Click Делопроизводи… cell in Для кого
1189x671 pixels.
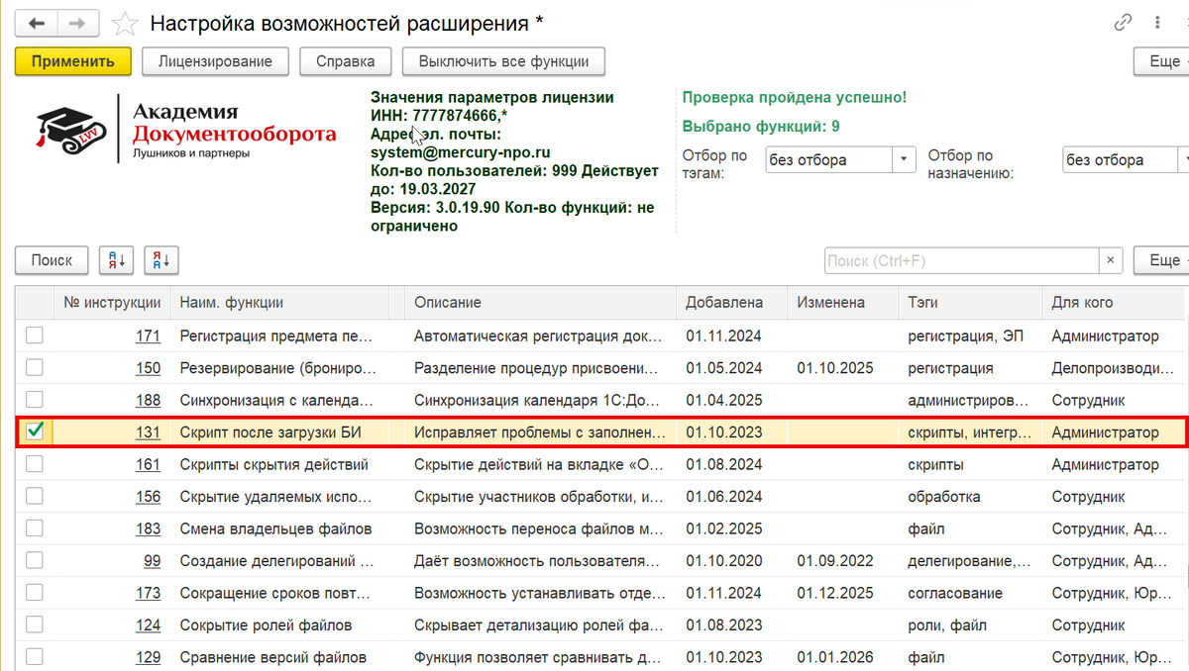coord(1112,368)
